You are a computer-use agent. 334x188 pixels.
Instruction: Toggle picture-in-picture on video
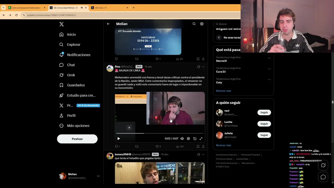click(x=195, y=139)
